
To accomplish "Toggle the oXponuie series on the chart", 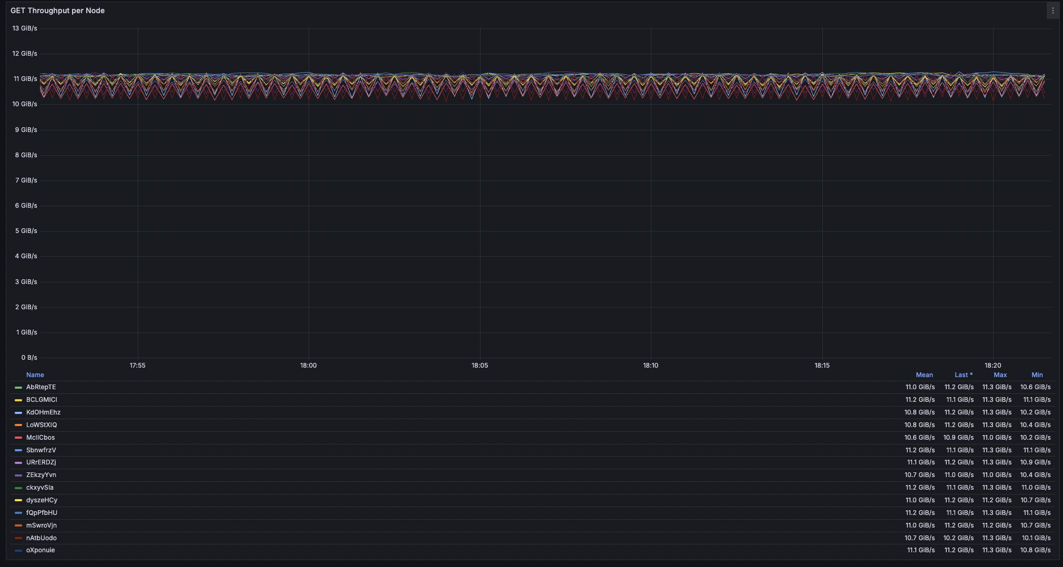I will pyautogui.click(x=40, y=550).
